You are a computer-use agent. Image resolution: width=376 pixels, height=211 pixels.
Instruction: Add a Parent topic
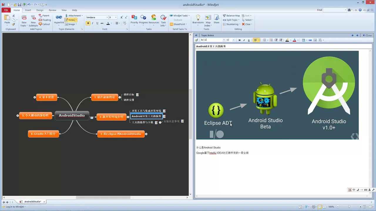[44, 16]
